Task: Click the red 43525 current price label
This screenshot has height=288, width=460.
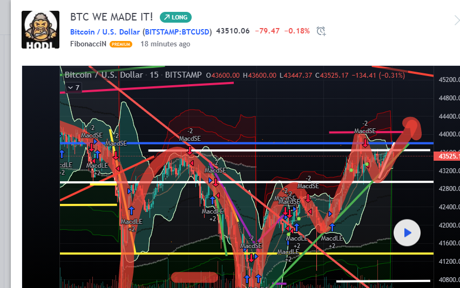Action: click(x=447, y=156)
